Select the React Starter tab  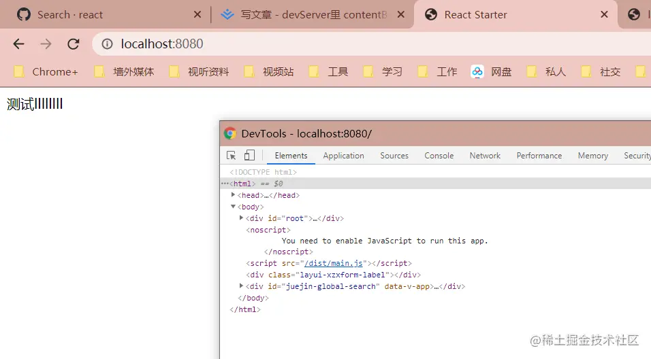[x=515, y=14]
